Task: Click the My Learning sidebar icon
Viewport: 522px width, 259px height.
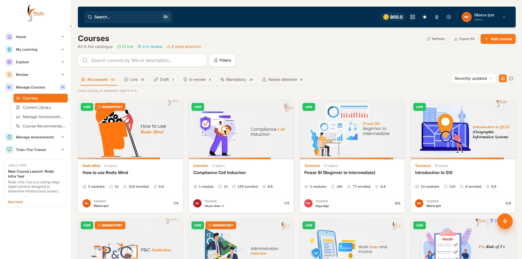Action: tap(9, 49)
